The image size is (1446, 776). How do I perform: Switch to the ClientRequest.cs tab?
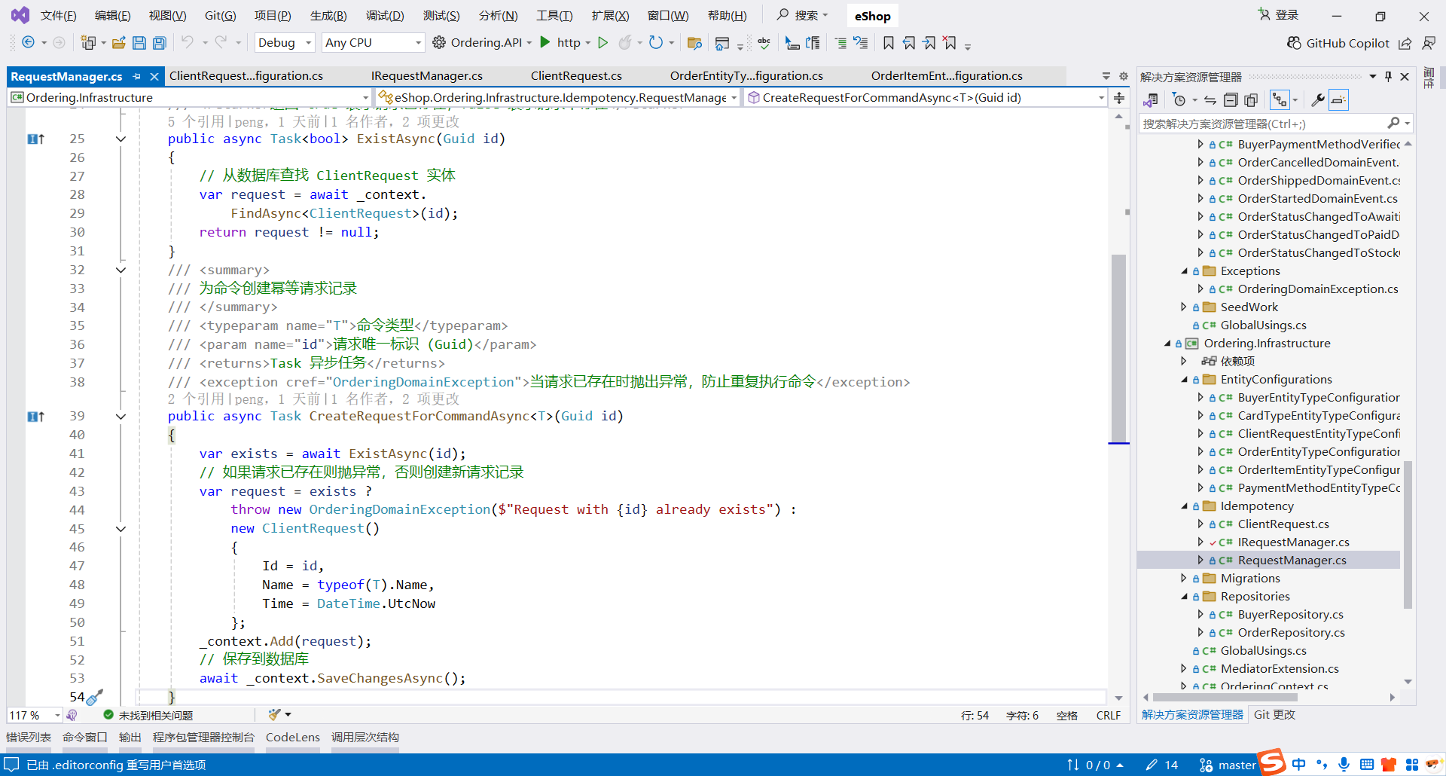[576, 75]
